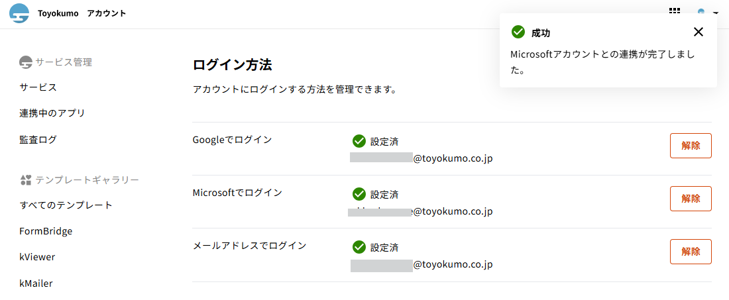Open 監査ログ page

[x=38, y=140]
